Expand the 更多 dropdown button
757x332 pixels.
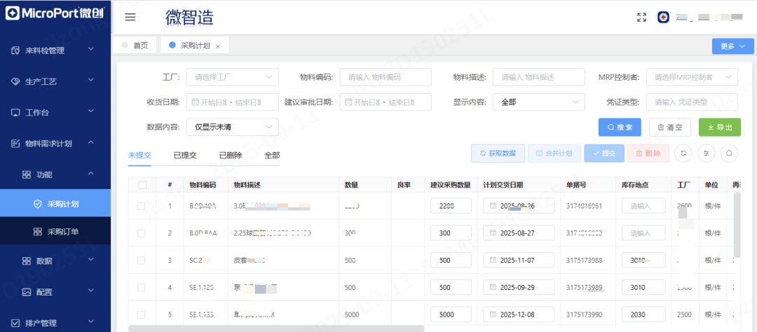click(732, 46)
